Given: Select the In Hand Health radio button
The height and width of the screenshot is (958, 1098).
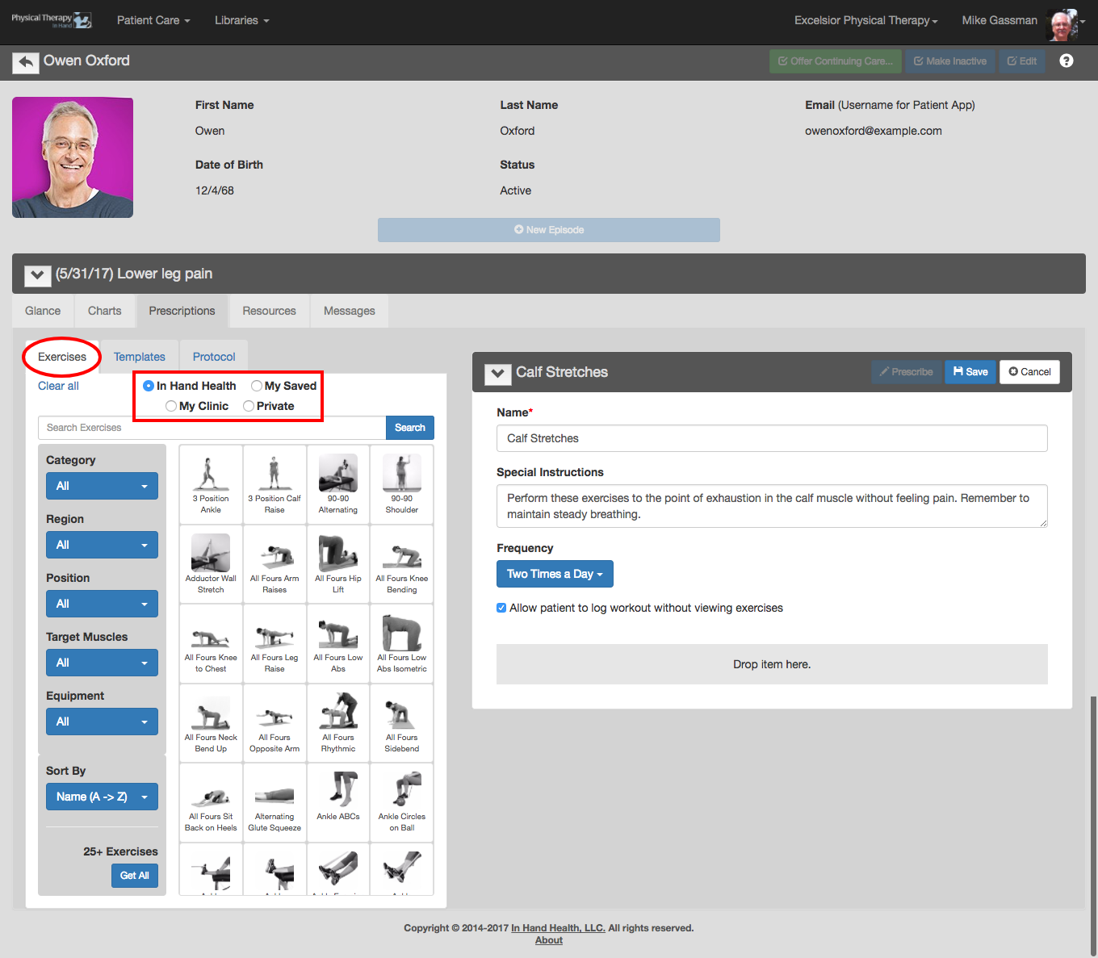Looking at the screenshot, I should pyautogui.click(x=149, y=386).
